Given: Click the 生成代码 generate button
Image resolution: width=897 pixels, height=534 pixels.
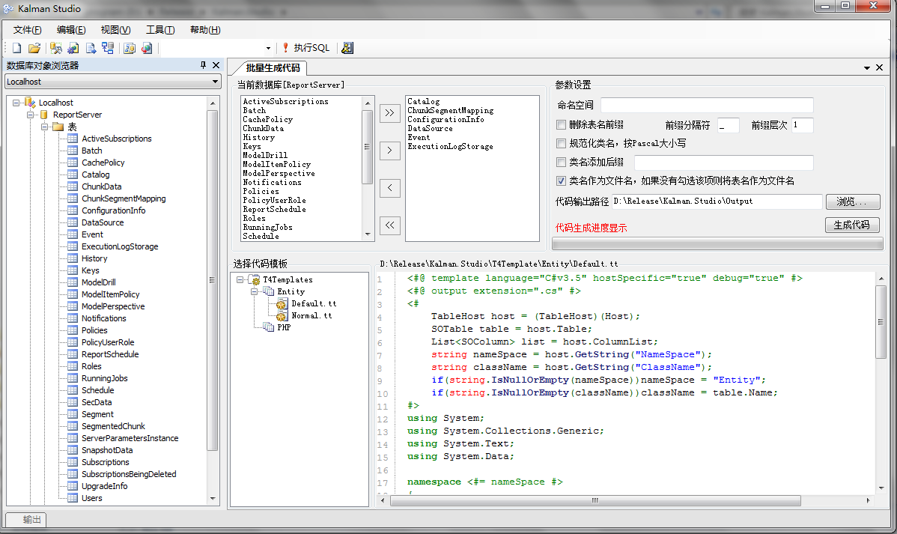Looking at the screenshot, I should coord(852,225).
